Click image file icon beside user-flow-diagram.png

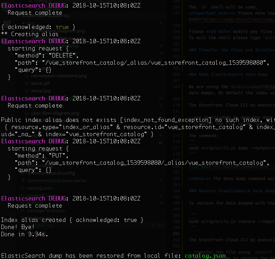(27, 113)
